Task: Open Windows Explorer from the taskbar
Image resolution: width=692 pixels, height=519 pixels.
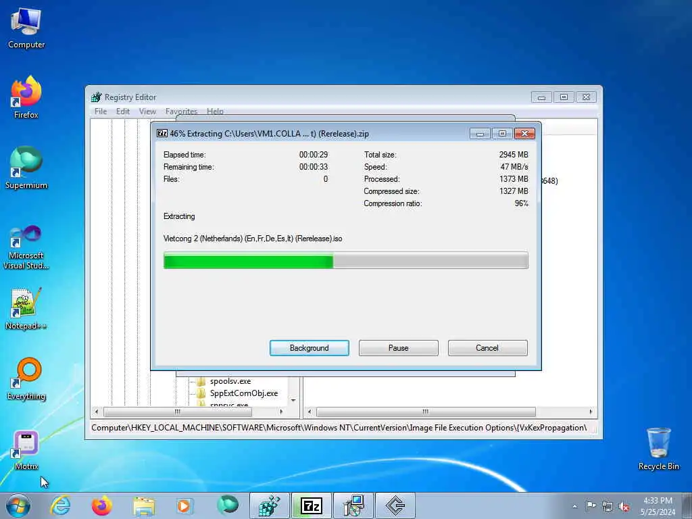Action: click(x=144, y=505)
